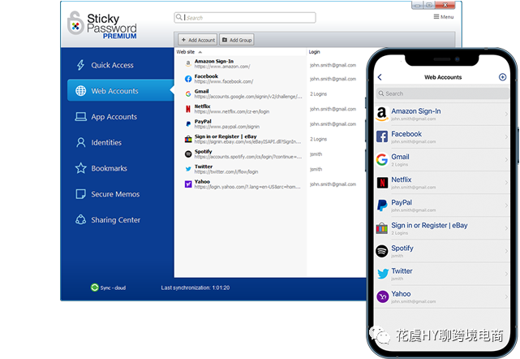Click the Secure Memos note icon
Image resolution: width=520 pixels, height=359 pixels.
coord(80,194)
